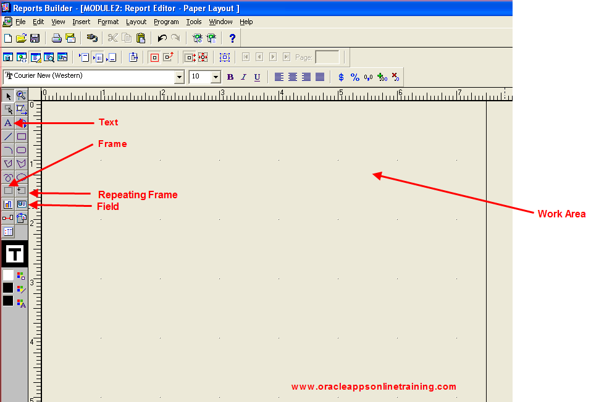
Task: Select the Rounded Rectangle tool
Action: click(x=21, y=150)
